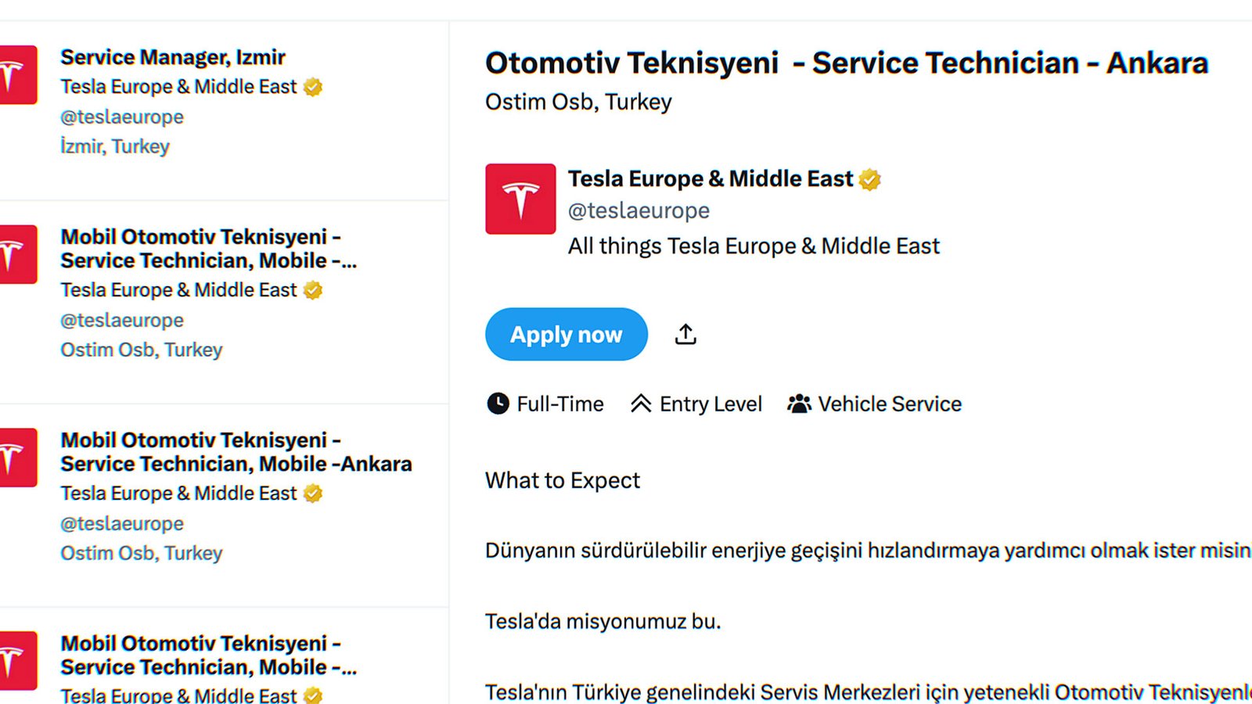The image size is (1252, 704).
Task: Click Tesla logo on Mobile -Ankara listing
Action: point(17,458)
